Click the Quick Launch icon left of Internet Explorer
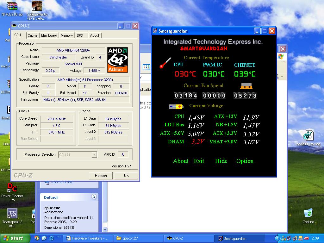The height and width of the screenshot is (243, 324). 44,238
